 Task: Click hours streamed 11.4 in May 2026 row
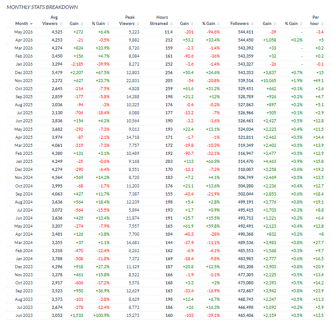[x=169, y=32]
